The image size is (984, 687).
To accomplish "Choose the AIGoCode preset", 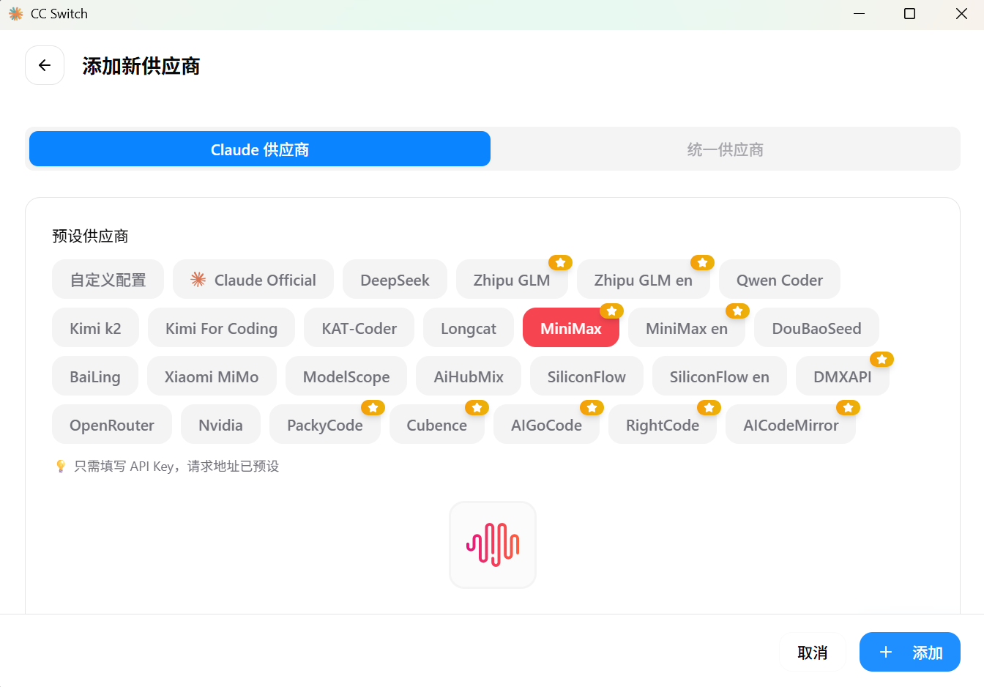I will pos(546,424).
